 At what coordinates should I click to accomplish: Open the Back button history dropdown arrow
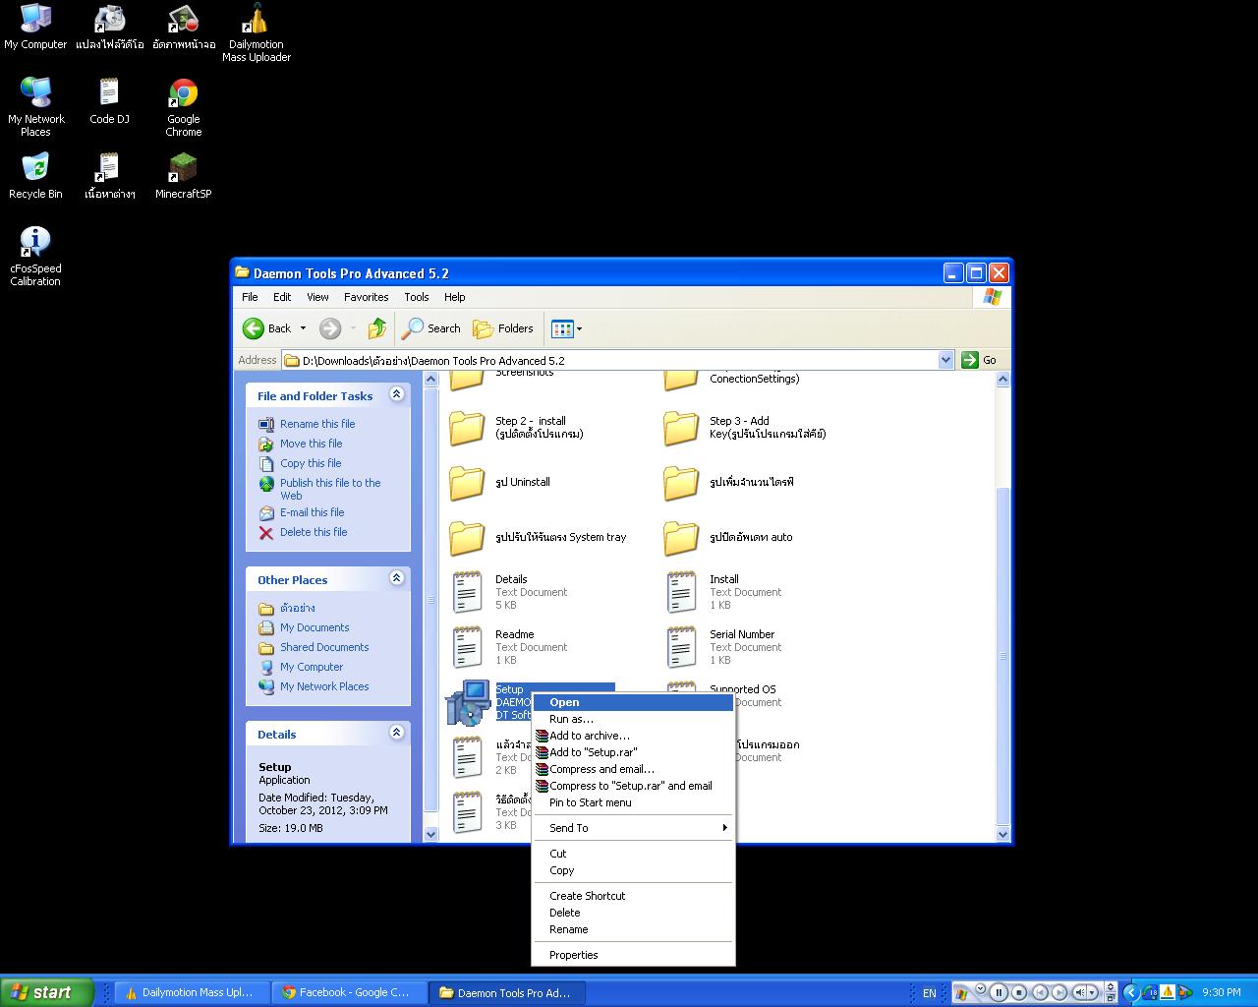(x=303, y=328)
